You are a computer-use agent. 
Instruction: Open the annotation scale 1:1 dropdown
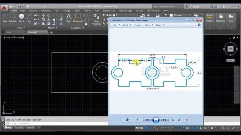click(x=206, y=128)
